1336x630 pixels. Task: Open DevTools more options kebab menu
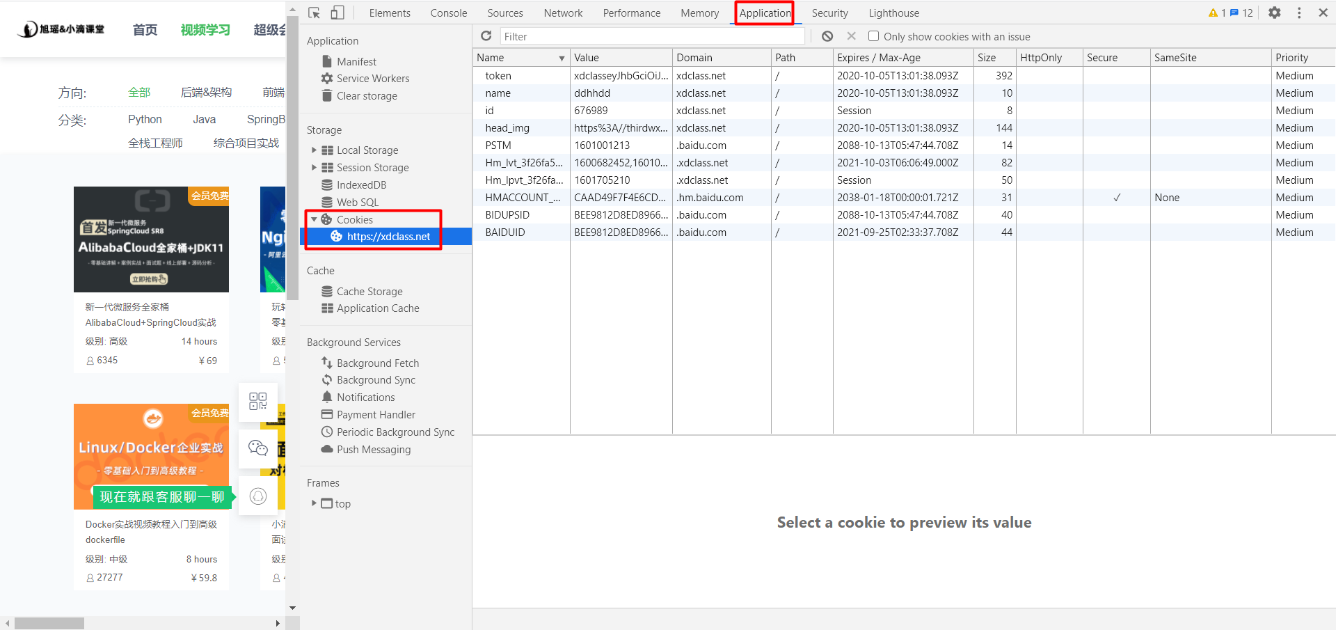coord(1298,13)
